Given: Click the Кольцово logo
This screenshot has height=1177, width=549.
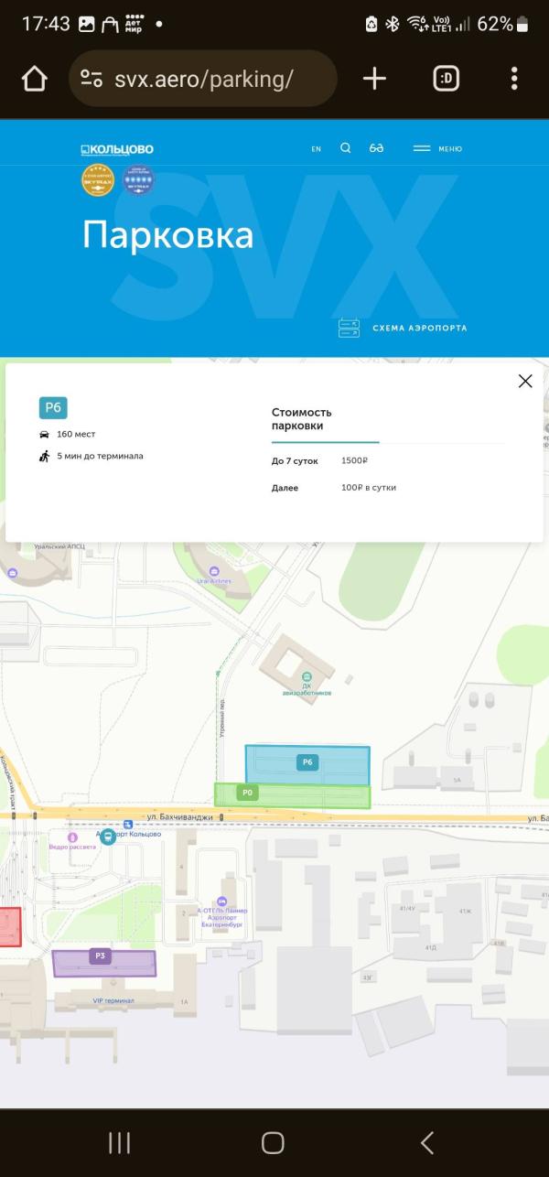Looking at the screenshot, I should coord(117,149).
